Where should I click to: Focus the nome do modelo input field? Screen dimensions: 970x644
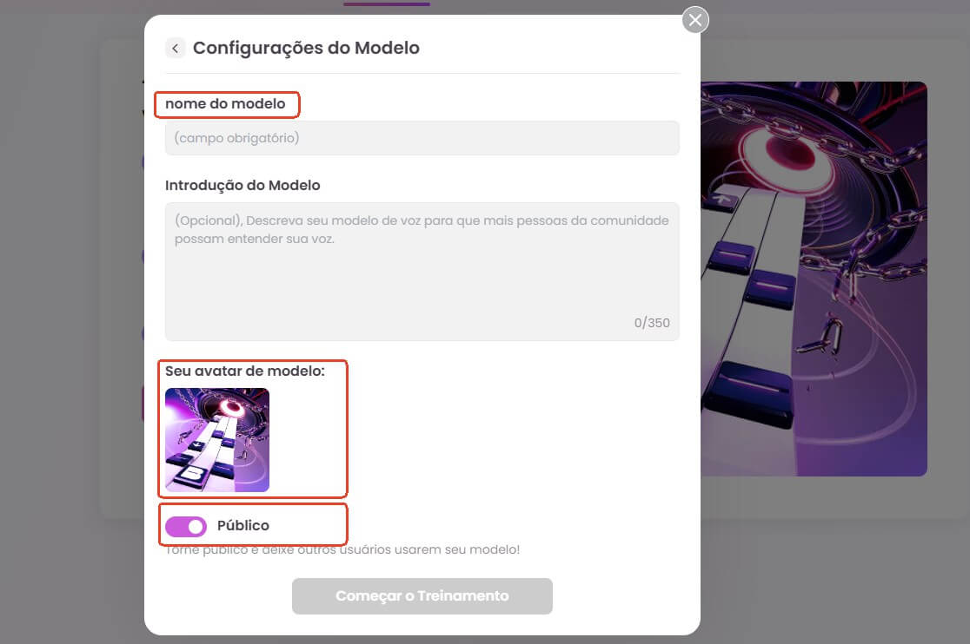click(x=422, y=138)
